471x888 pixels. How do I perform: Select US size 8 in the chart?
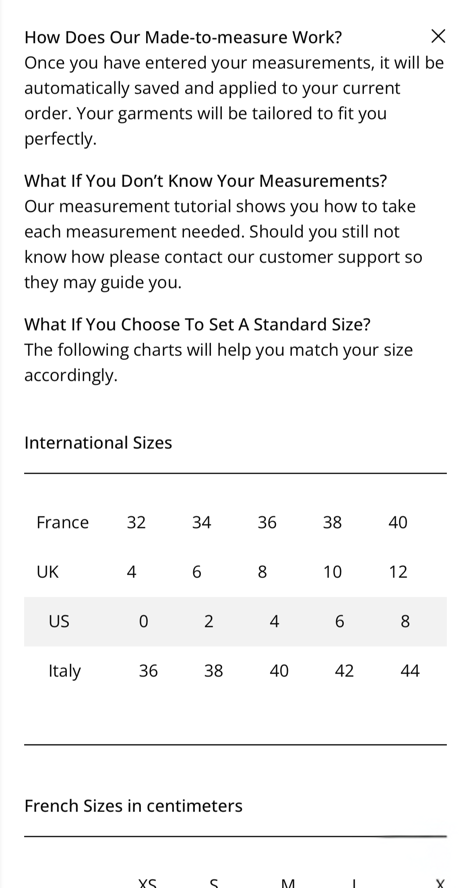[x=405, y=621]
